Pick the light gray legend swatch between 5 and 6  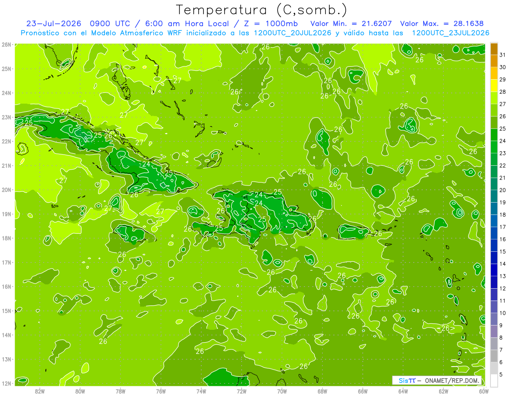pyautogui.click(x=494, y=368)
